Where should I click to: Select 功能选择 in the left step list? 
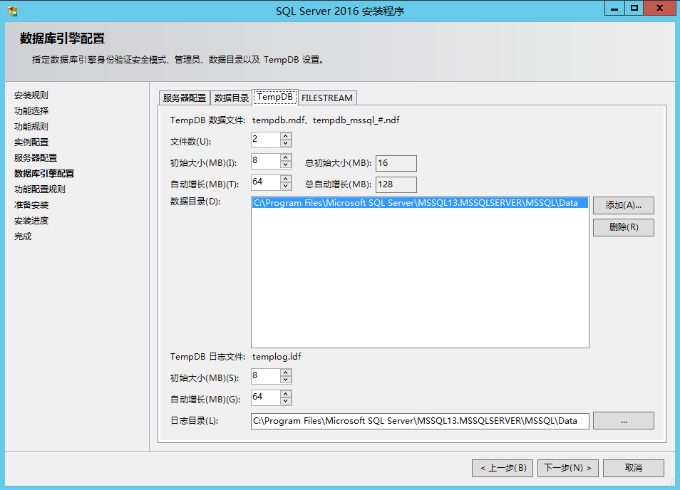(x=31, y=111)
